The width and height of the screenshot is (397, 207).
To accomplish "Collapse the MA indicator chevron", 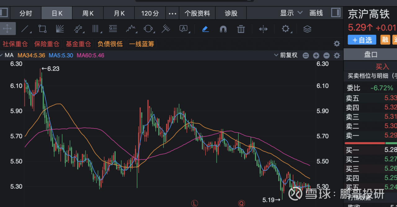I will (2, 55).
